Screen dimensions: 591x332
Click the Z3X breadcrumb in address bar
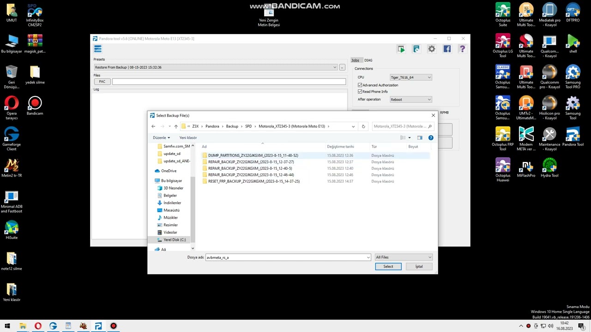point(195,126)
